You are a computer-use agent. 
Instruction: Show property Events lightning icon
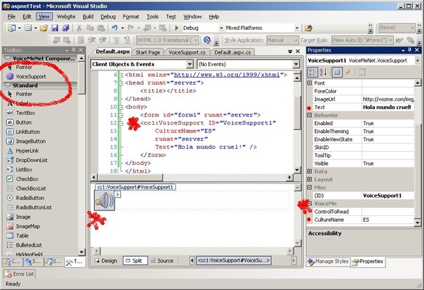coord(348,72)
